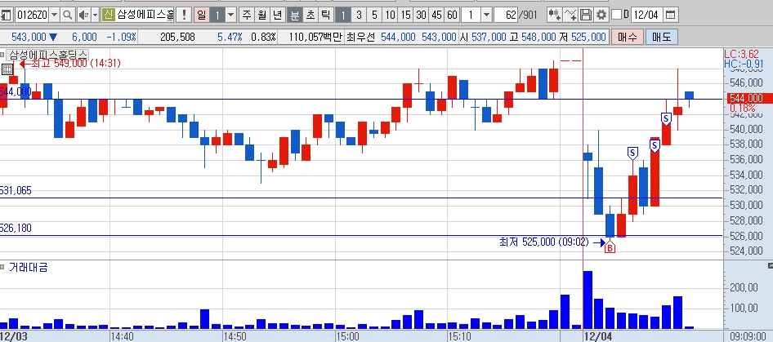Open the calendar date picker icon
This screenshot has width=773, height=342.
(x=670, y=15)
